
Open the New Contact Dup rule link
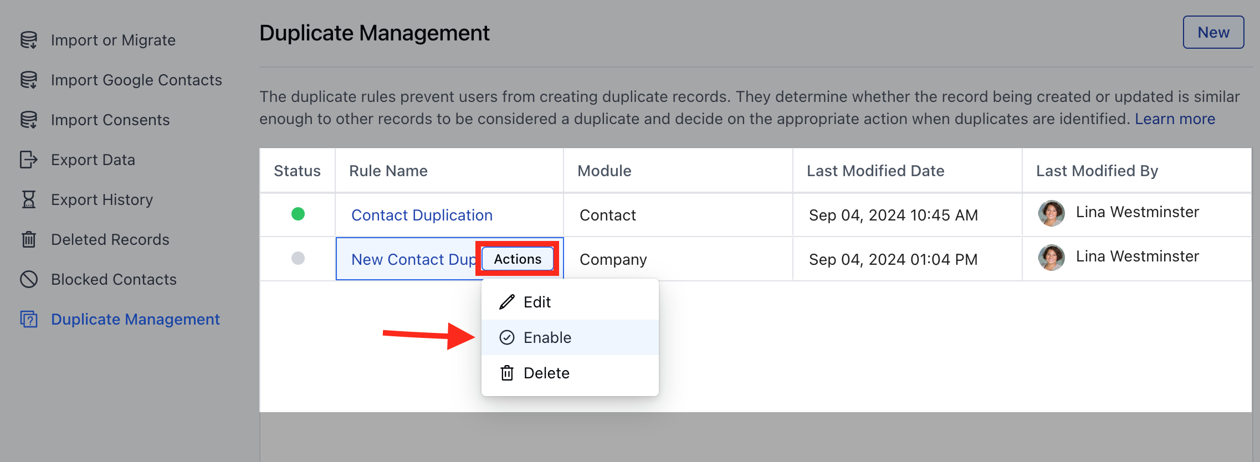[413, 259]
